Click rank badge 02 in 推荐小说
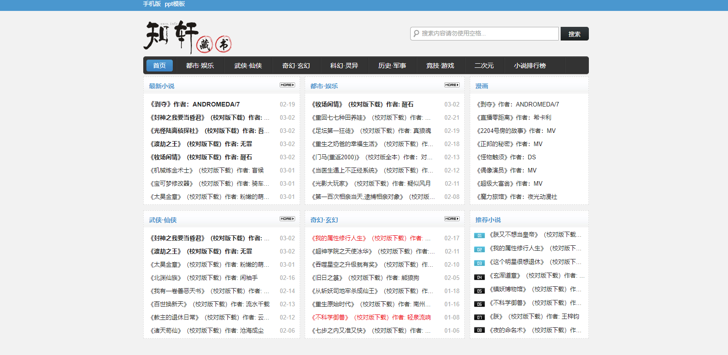728x355 pixels. 479,249
